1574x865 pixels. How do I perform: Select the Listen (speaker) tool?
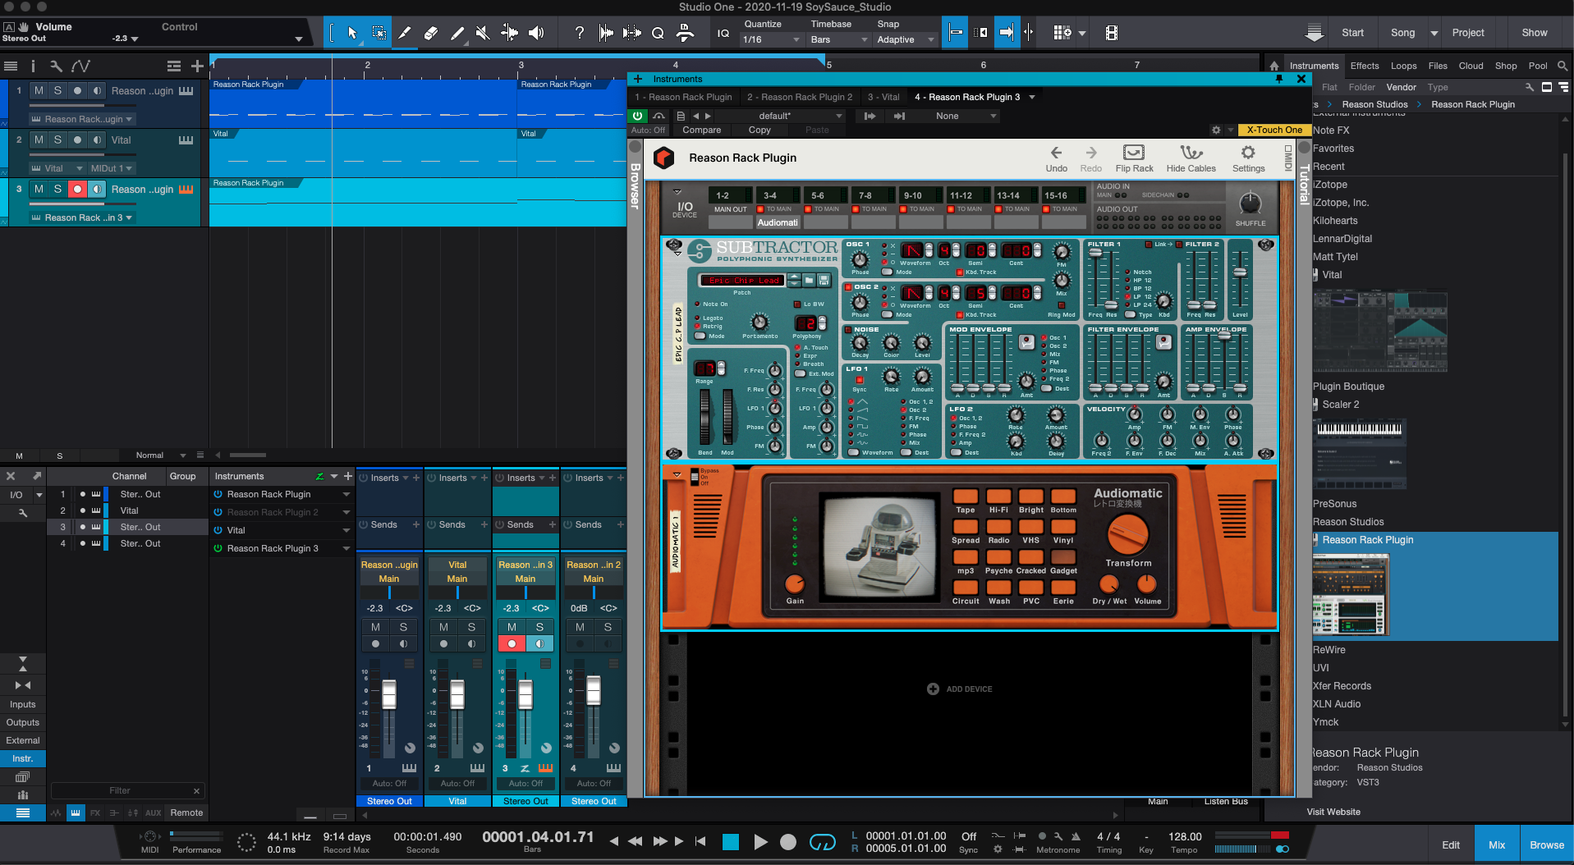pyautogui.click(x=536, y=33)
